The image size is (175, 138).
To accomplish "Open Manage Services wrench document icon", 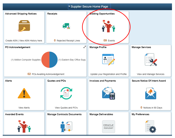I will point(151,60).
